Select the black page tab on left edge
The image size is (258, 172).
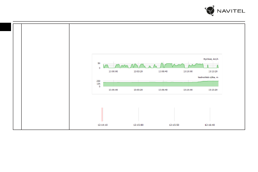tap(5, 27)
